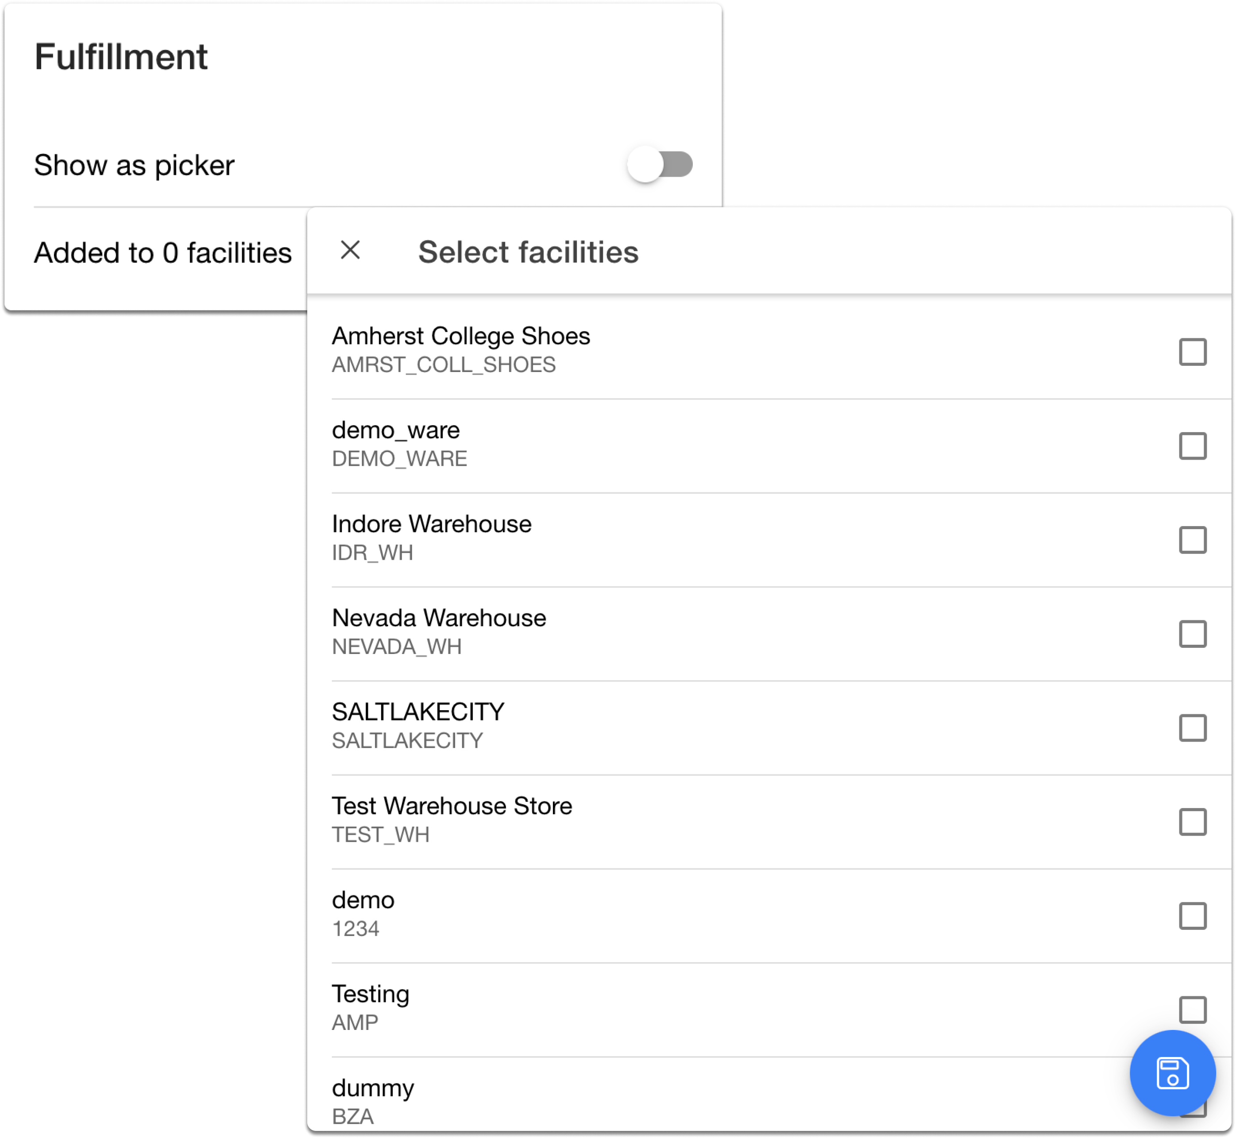Toggle the Show as picker switch
1236x1138 pixels.
(x=660, y=164)
